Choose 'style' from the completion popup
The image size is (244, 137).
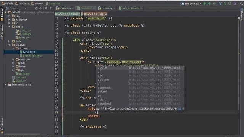139,68
